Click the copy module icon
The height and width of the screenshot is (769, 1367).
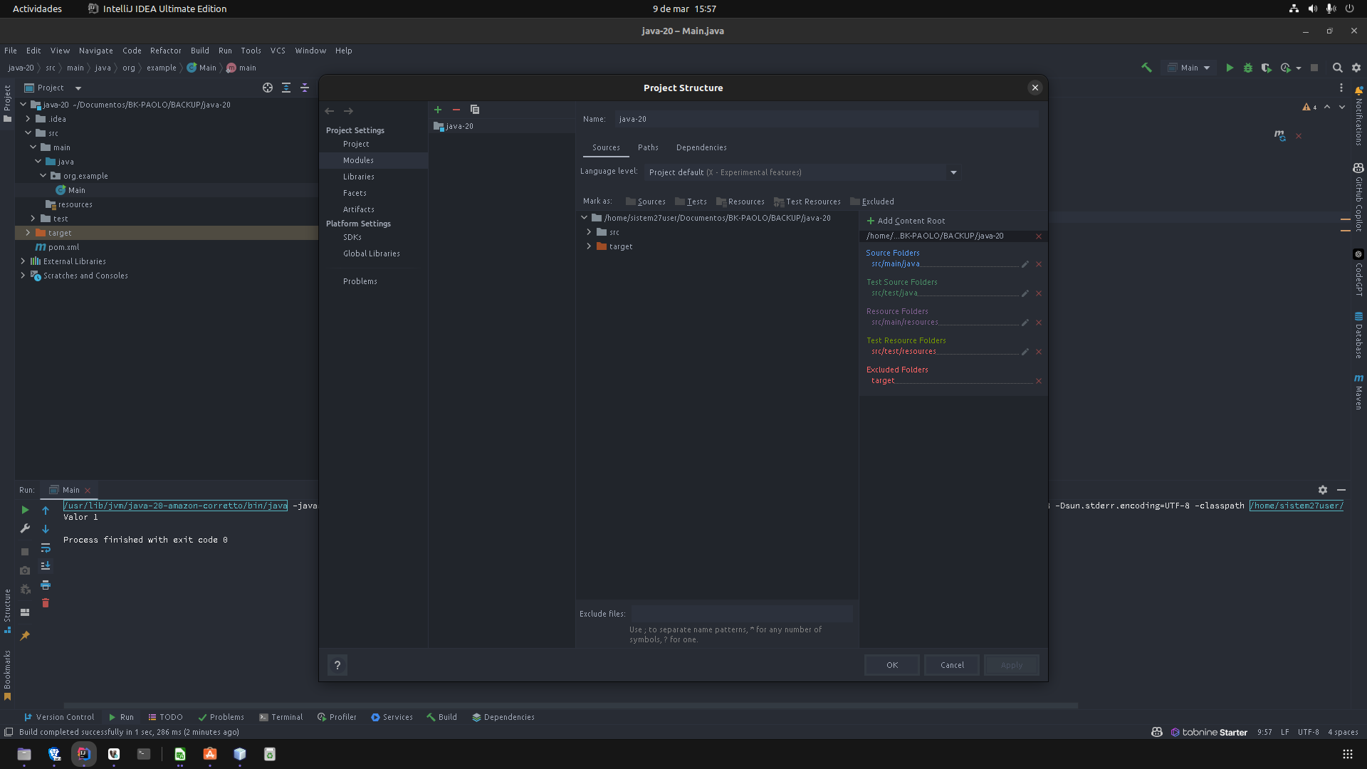tap(475, 110)
